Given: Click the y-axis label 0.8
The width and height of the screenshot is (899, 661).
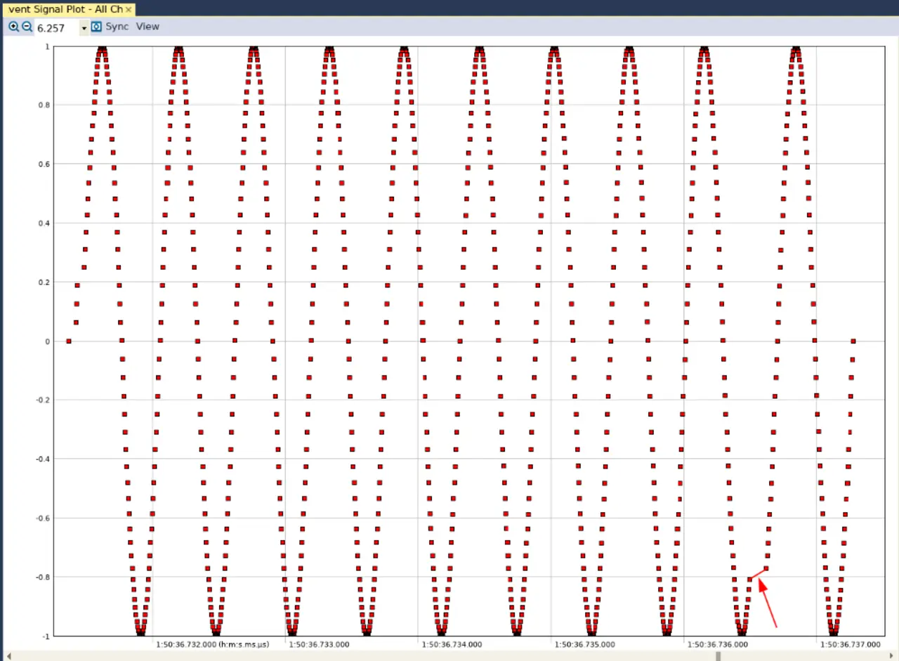Looking at the screenshot, I should point(43,105).
